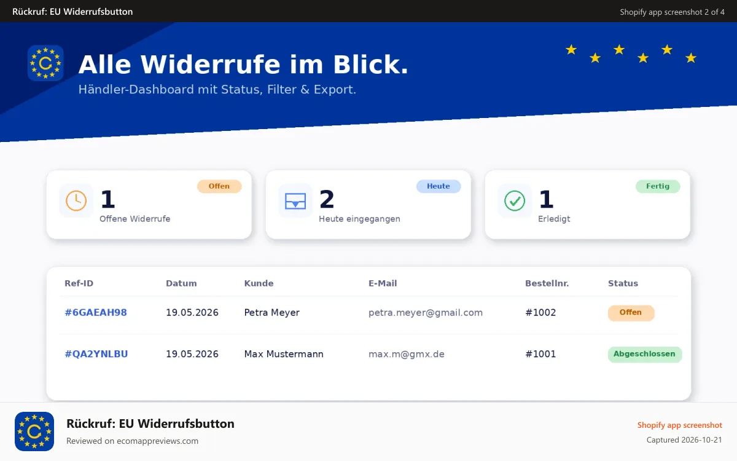Screen dimensions: 737x461
Task: Select customer name Petra Meyer
Action: (x=271, y=312)
